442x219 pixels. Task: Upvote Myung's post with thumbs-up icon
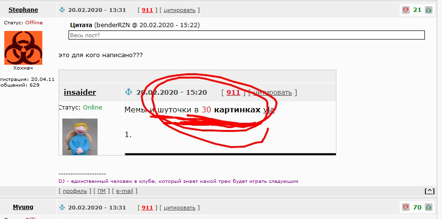[429, 208]
